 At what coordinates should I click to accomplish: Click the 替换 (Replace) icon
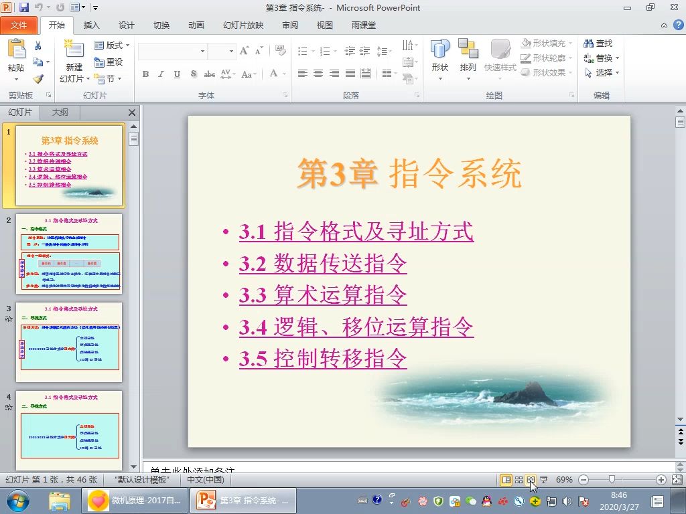click(596, 58)
